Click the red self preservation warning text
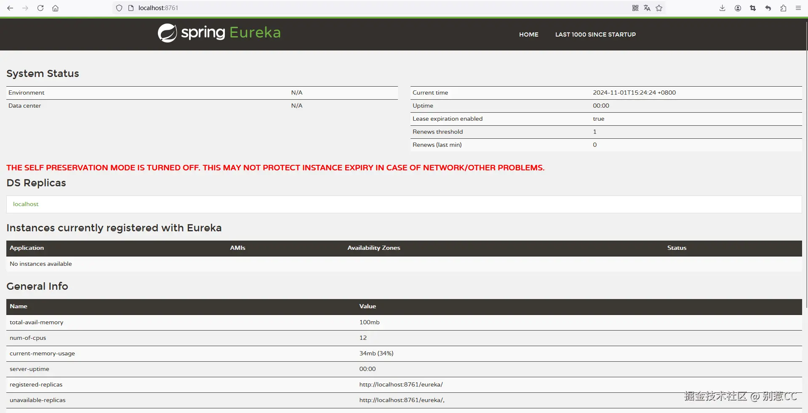The image size is (808, 413). point(275,167)
